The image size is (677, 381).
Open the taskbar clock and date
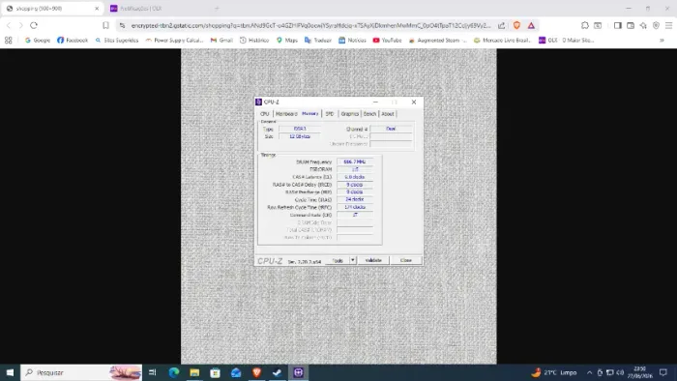(640, 372)
